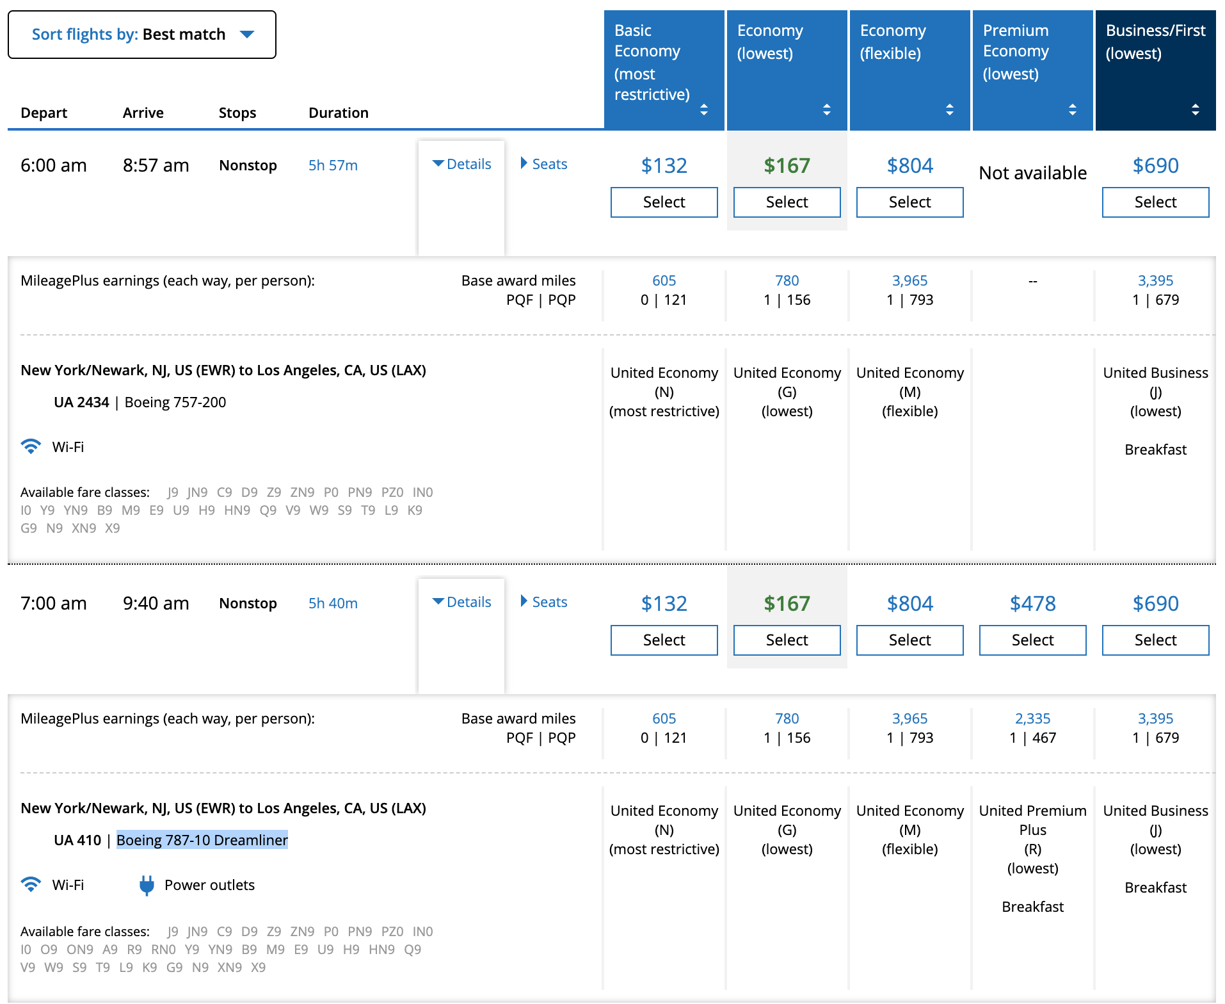
Task: Click United Premium Plus (R) fare description
Action: (x=1033, y=839)
